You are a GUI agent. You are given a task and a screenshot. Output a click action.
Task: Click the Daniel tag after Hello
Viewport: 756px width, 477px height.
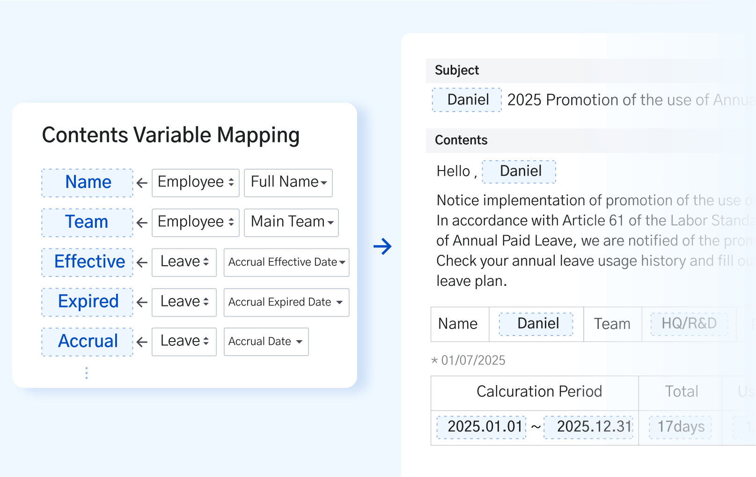click(519, 171)
